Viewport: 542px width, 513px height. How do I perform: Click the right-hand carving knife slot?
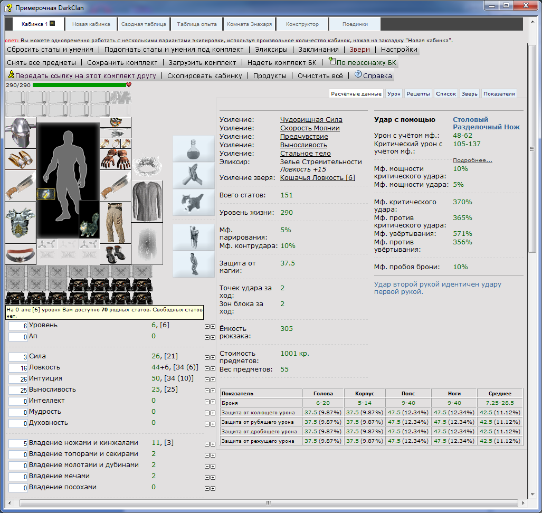pos(116,186)
